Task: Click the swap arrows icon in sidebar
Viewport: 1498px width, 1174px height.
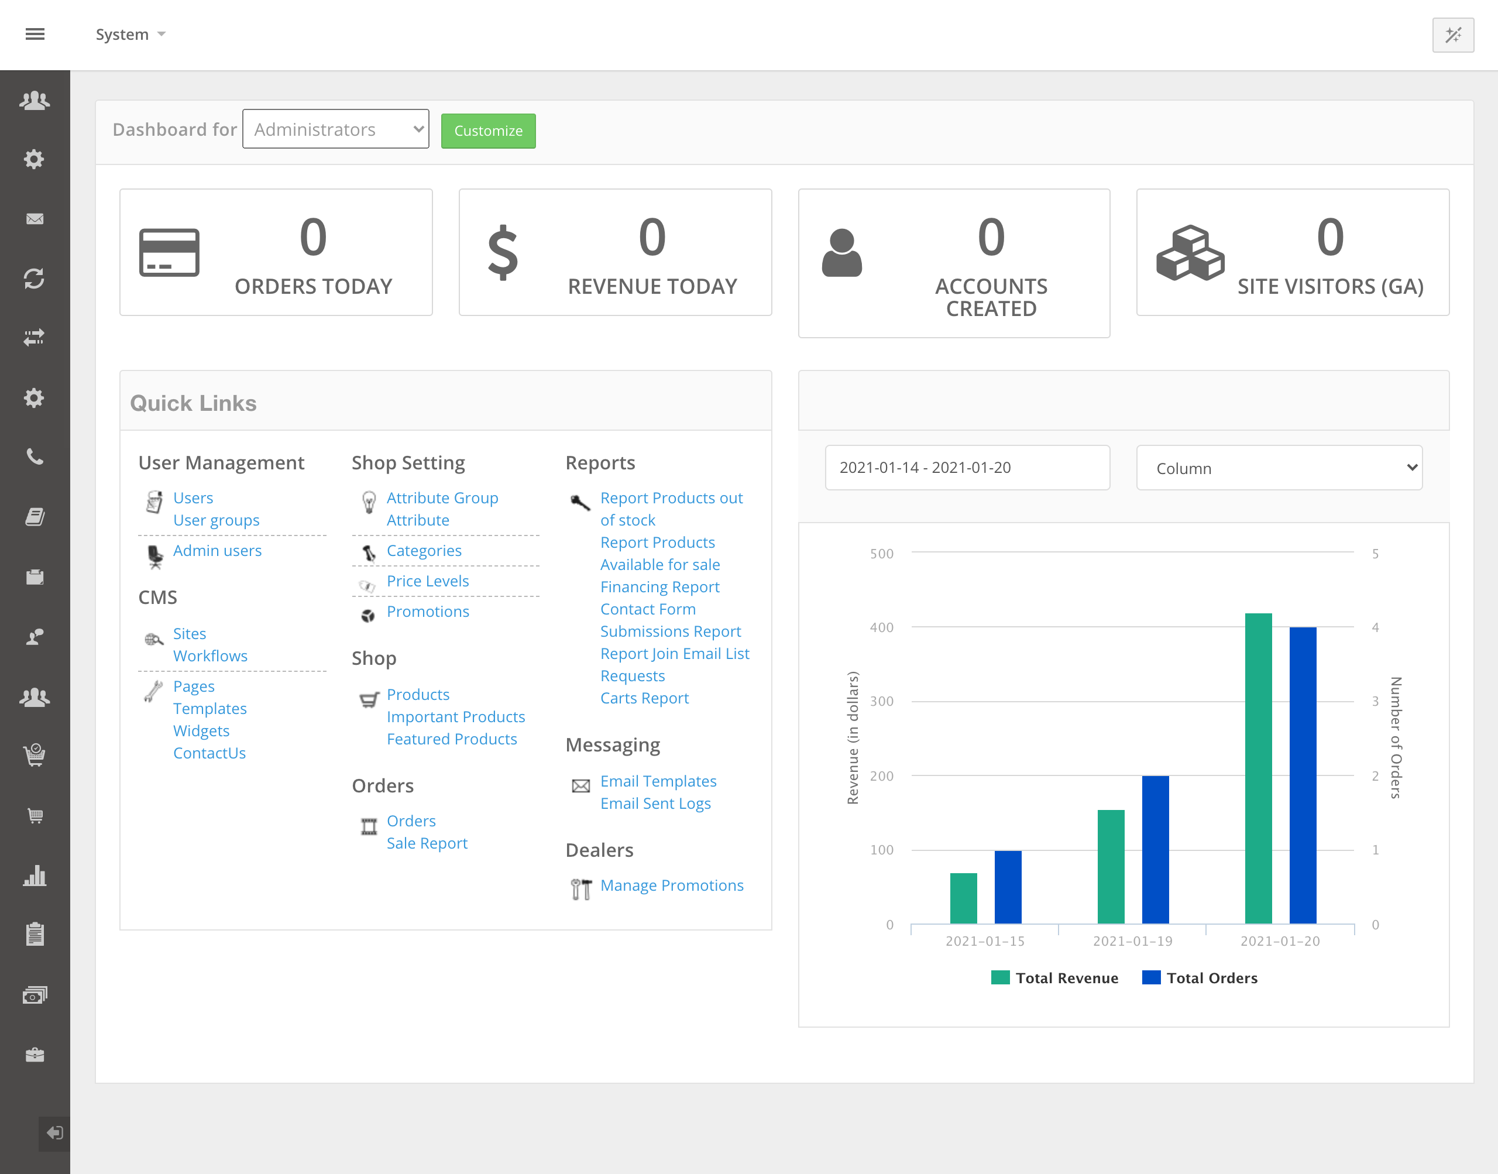Action: pyautogui.click(x=35, y=338)
